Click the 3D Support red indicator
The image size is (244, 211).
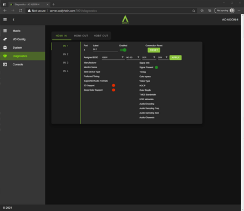114,85
